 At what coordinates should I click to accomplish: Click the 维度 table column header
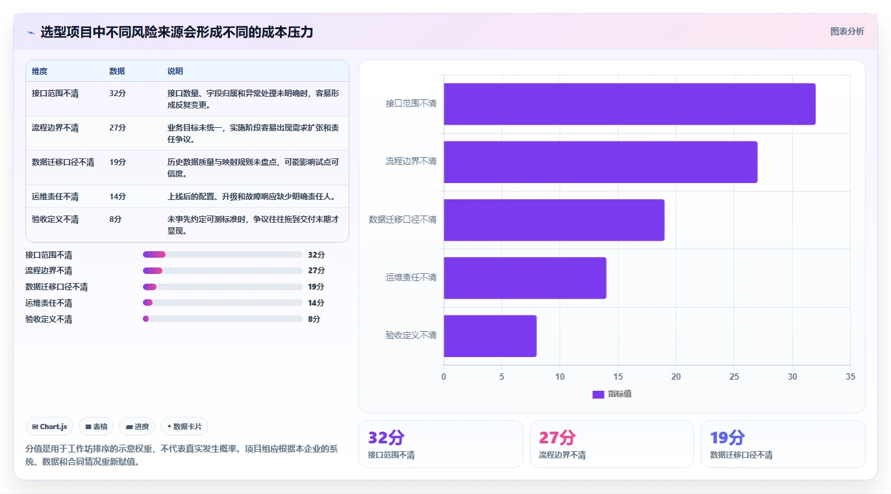tap(40, 71)
